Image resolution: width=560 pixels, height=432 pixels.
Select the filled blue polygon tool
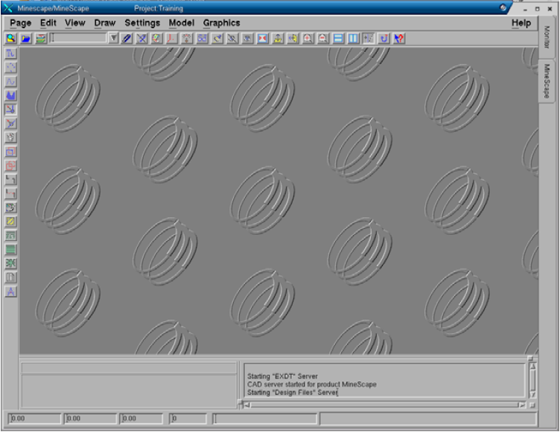[x=10, y=95]
